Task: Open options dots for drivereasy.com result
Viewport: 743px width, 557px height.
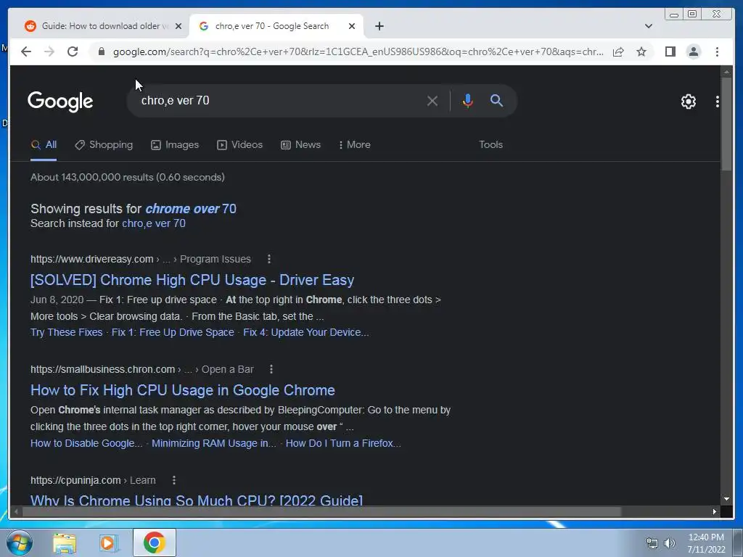Action: click(268, 259)
